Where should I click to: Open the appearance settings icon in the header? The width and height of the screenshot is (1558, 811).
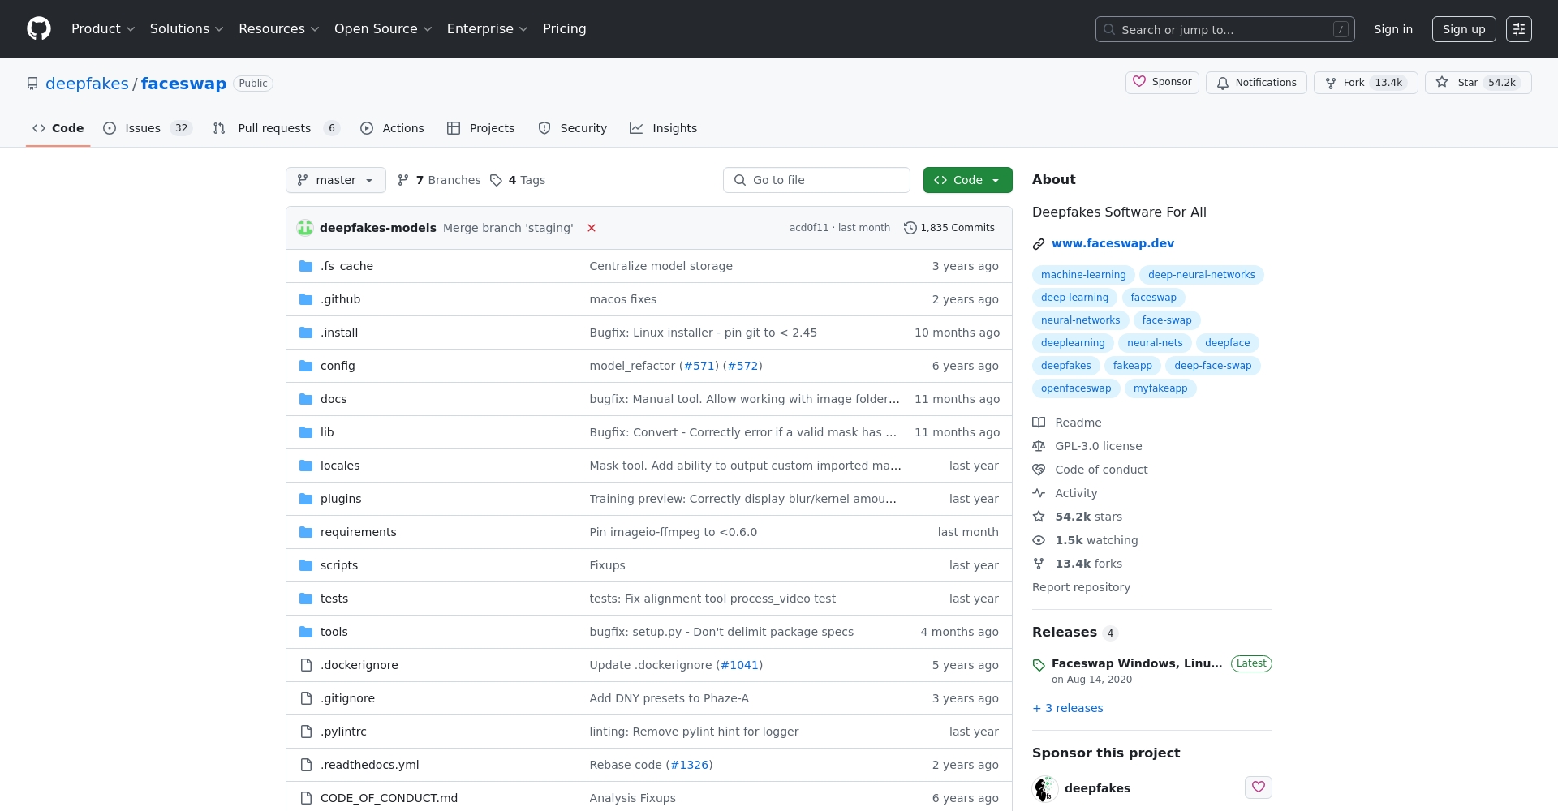[1519, 29]
